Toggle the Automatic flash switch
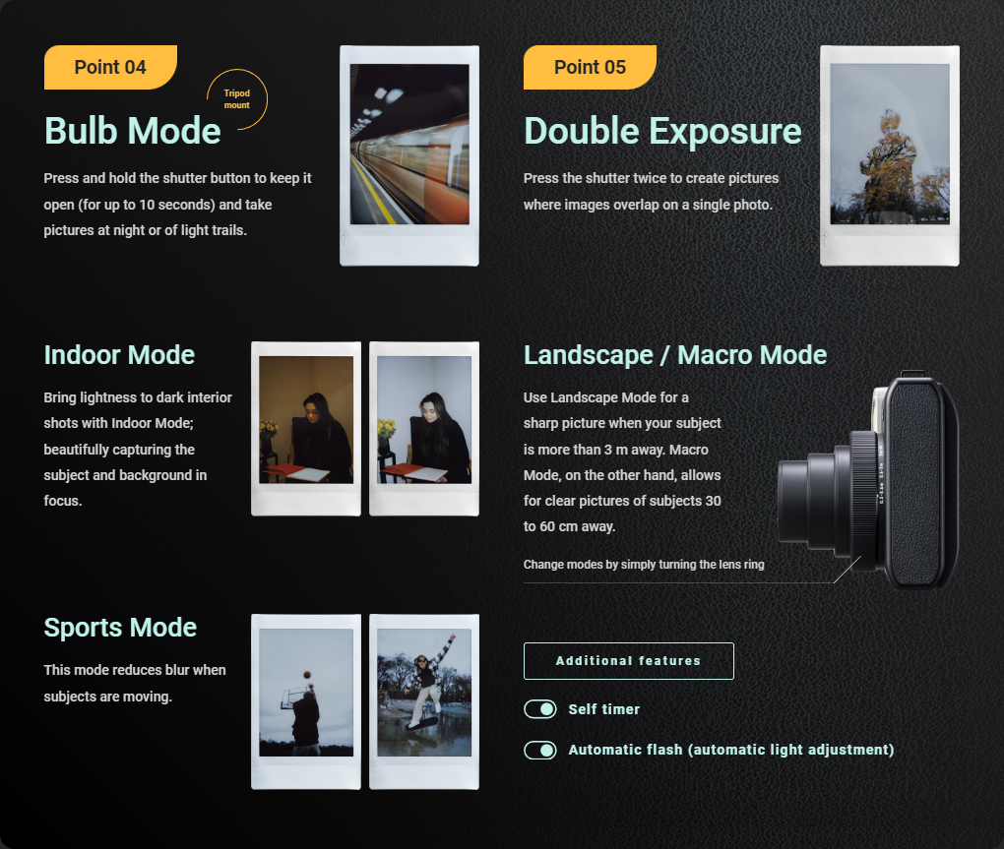This screenshot has width=1004, height=849. (x=540, y=751)
